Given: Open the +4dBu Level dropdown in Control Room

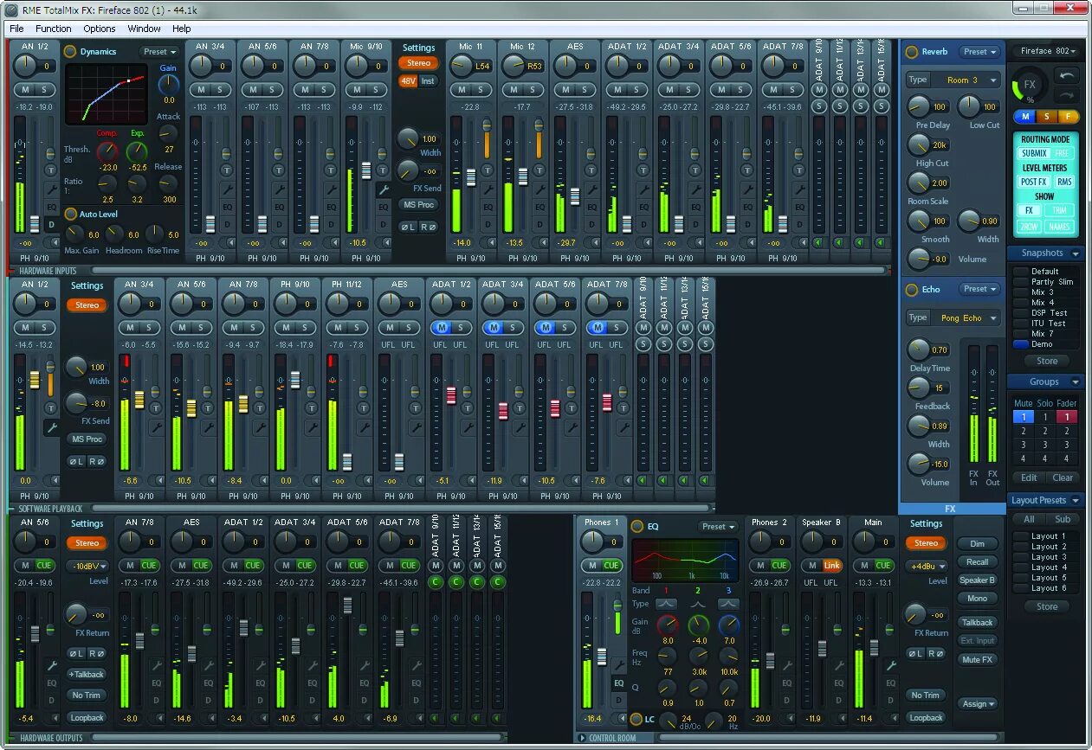Looking at the screenshot, I should pos(927,567).
